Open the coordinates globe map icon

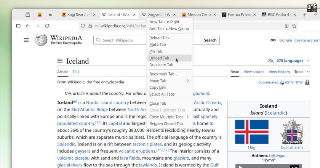[x=282, y=82]
